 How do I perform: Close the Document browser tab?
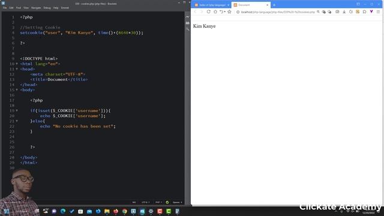point(268,5)
